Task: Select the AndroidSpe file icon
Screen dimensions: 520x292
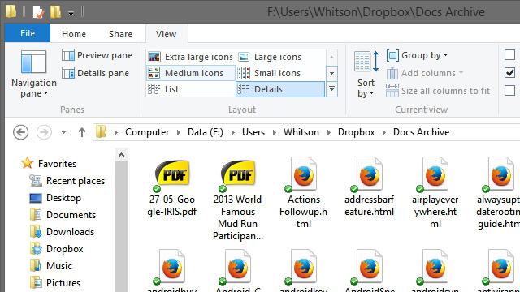Action: [x=369, y=268]
